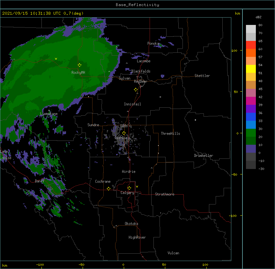
Task: Click the HighRiver town label
Action: tap(137, 237)
